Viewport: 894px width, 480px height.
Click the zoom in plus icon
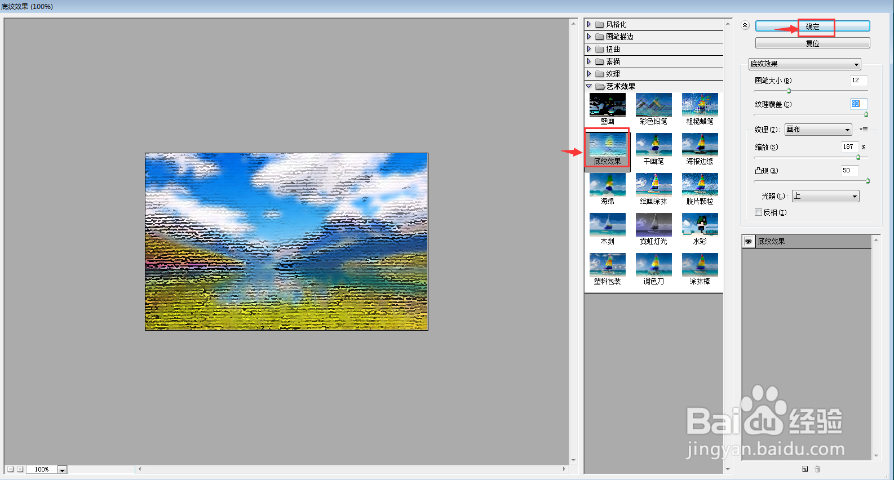tap(20, 469)
